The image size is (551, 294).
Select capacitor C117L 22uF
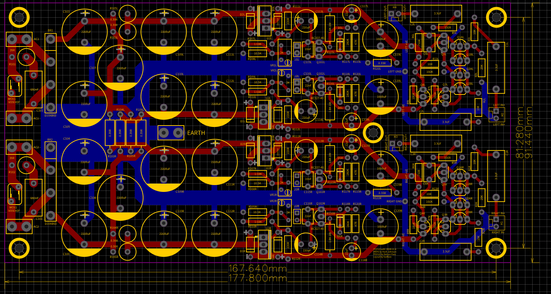352,14
